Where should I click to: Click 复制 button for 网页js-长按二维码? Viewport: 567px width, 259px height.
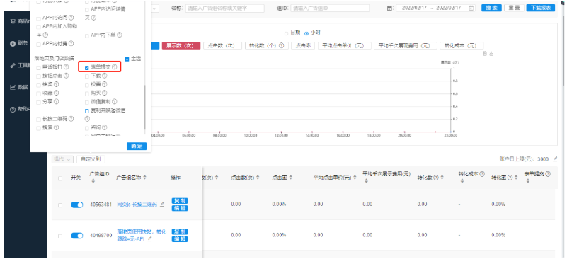coord(180,201)
